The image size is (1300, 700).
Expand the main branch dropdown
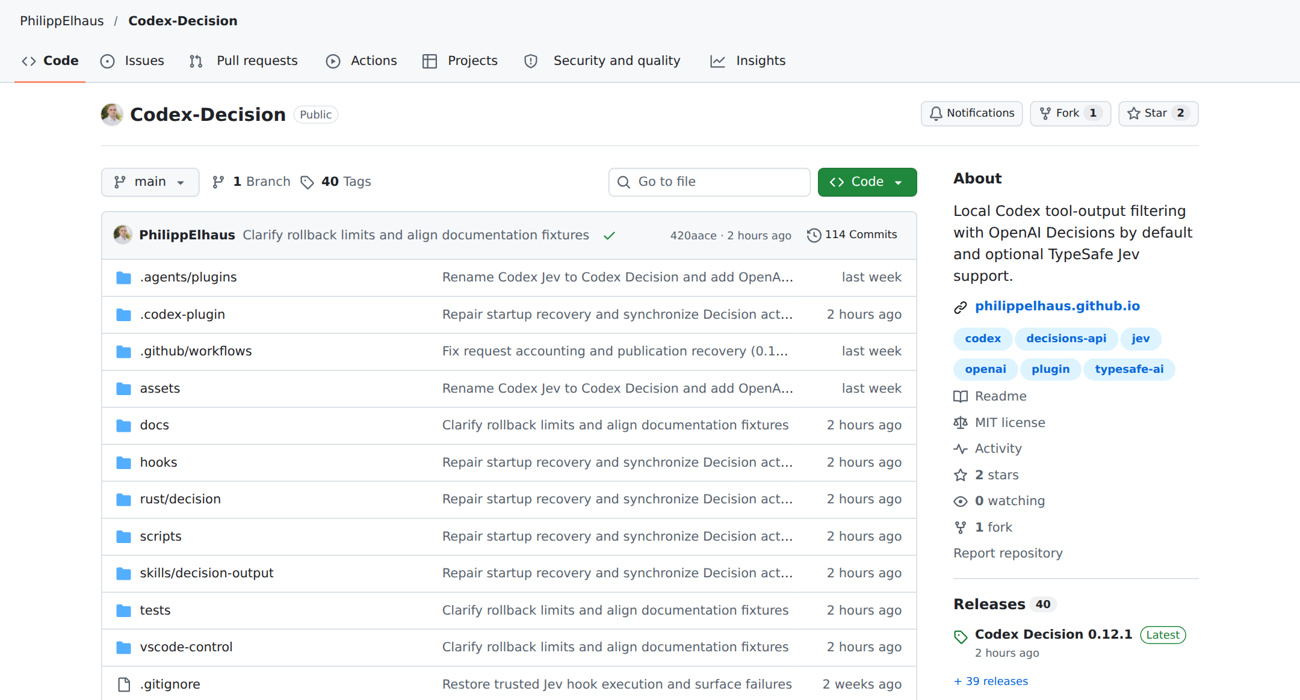[150, 182]
